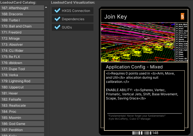This screenshot has height=136, width=193.
Task: Click the orange cost badge showing 5
Action: click(x=182, y=17)
